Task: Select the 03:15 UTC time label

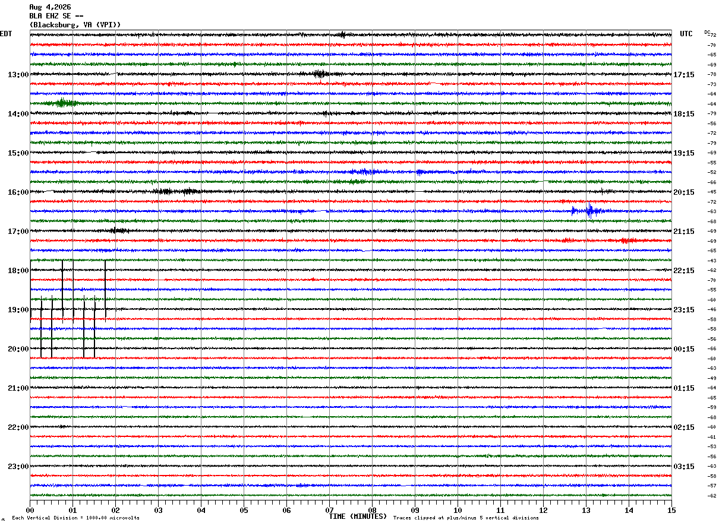Action: tap(683, 467)
